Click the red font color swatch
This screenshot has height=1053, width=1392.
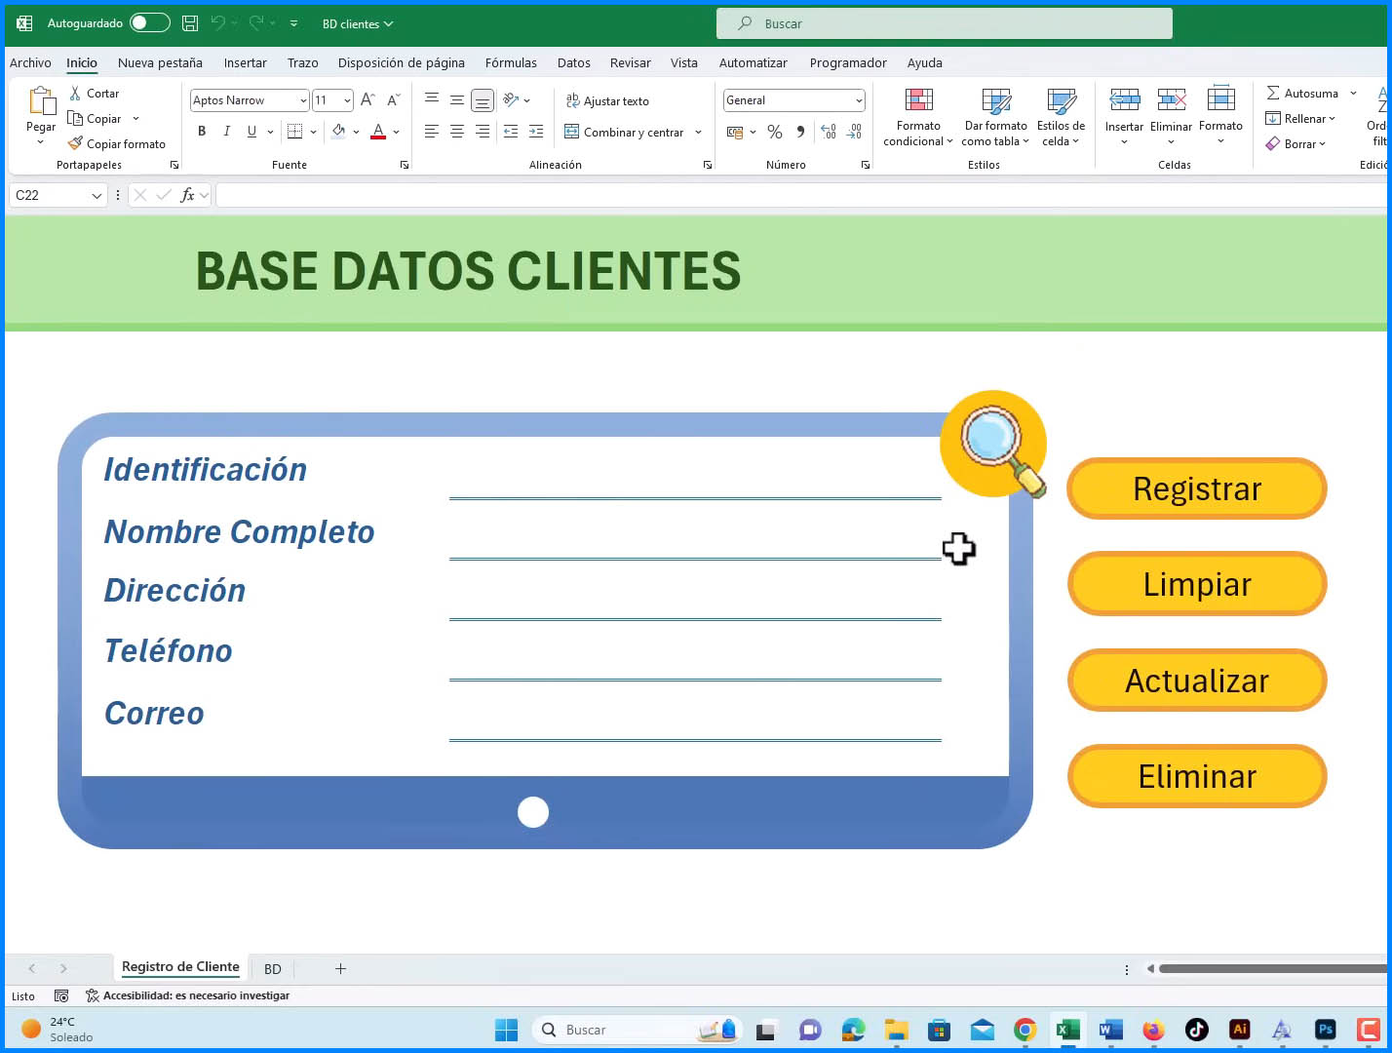tap(378, 136)
